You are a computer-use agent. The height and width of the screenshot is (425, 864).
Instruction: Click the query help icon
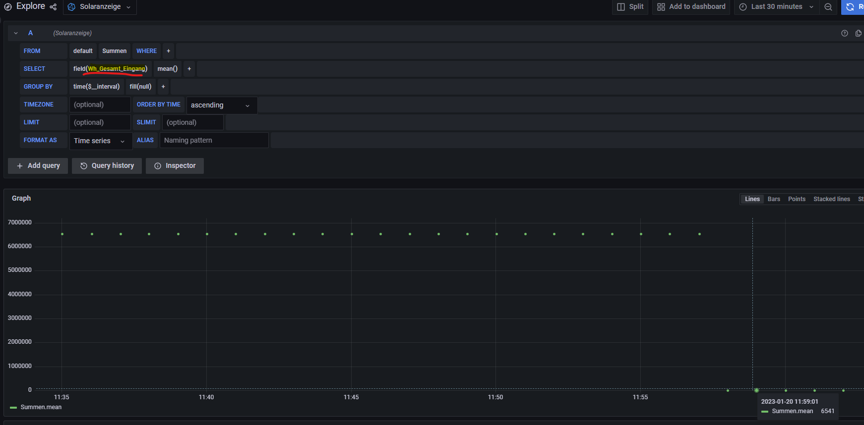click(845, 33)
